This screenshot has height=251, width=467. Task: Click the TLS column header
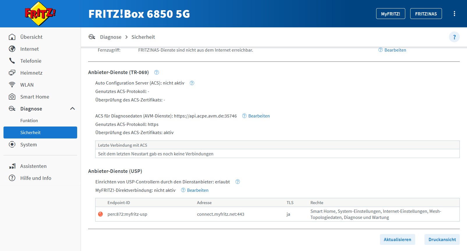click(x=290, y=203)
